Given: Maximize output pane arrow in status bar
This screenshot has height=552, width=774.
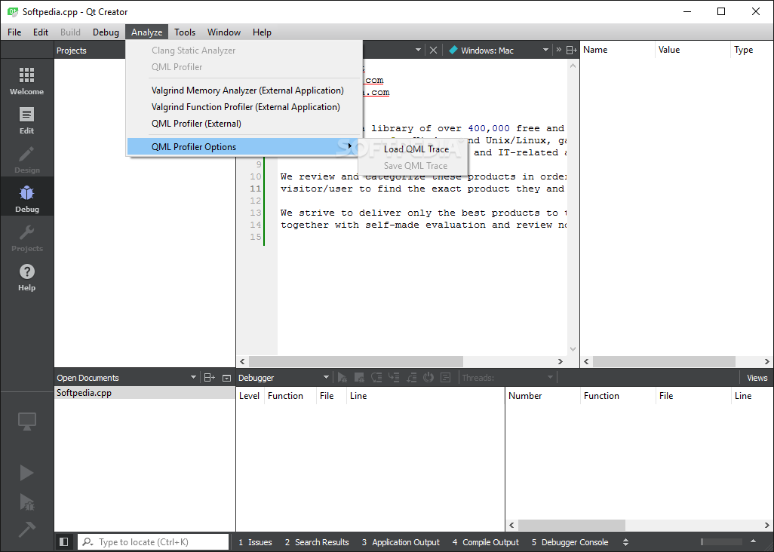Looking at the screenshot, I should [x=754, y=541].
